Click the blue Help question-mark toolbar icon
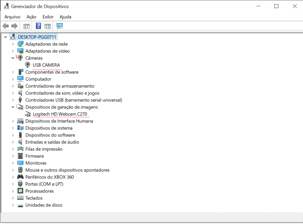303x224 pixels. click(x=38, y=26)
